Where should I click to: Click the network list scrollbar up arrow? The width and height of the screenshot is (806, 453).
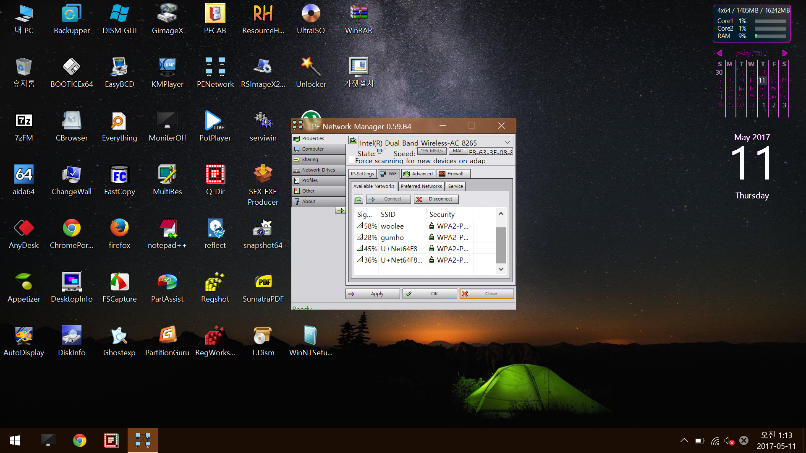501,214
